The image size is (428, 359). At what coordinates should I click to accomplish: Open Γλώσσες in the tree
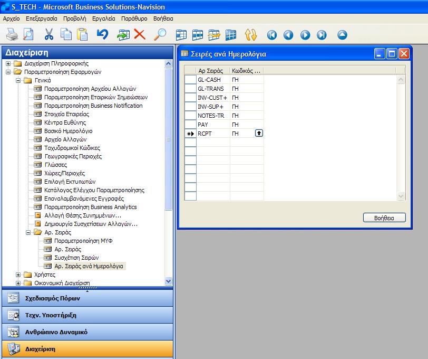pos(56,165)
